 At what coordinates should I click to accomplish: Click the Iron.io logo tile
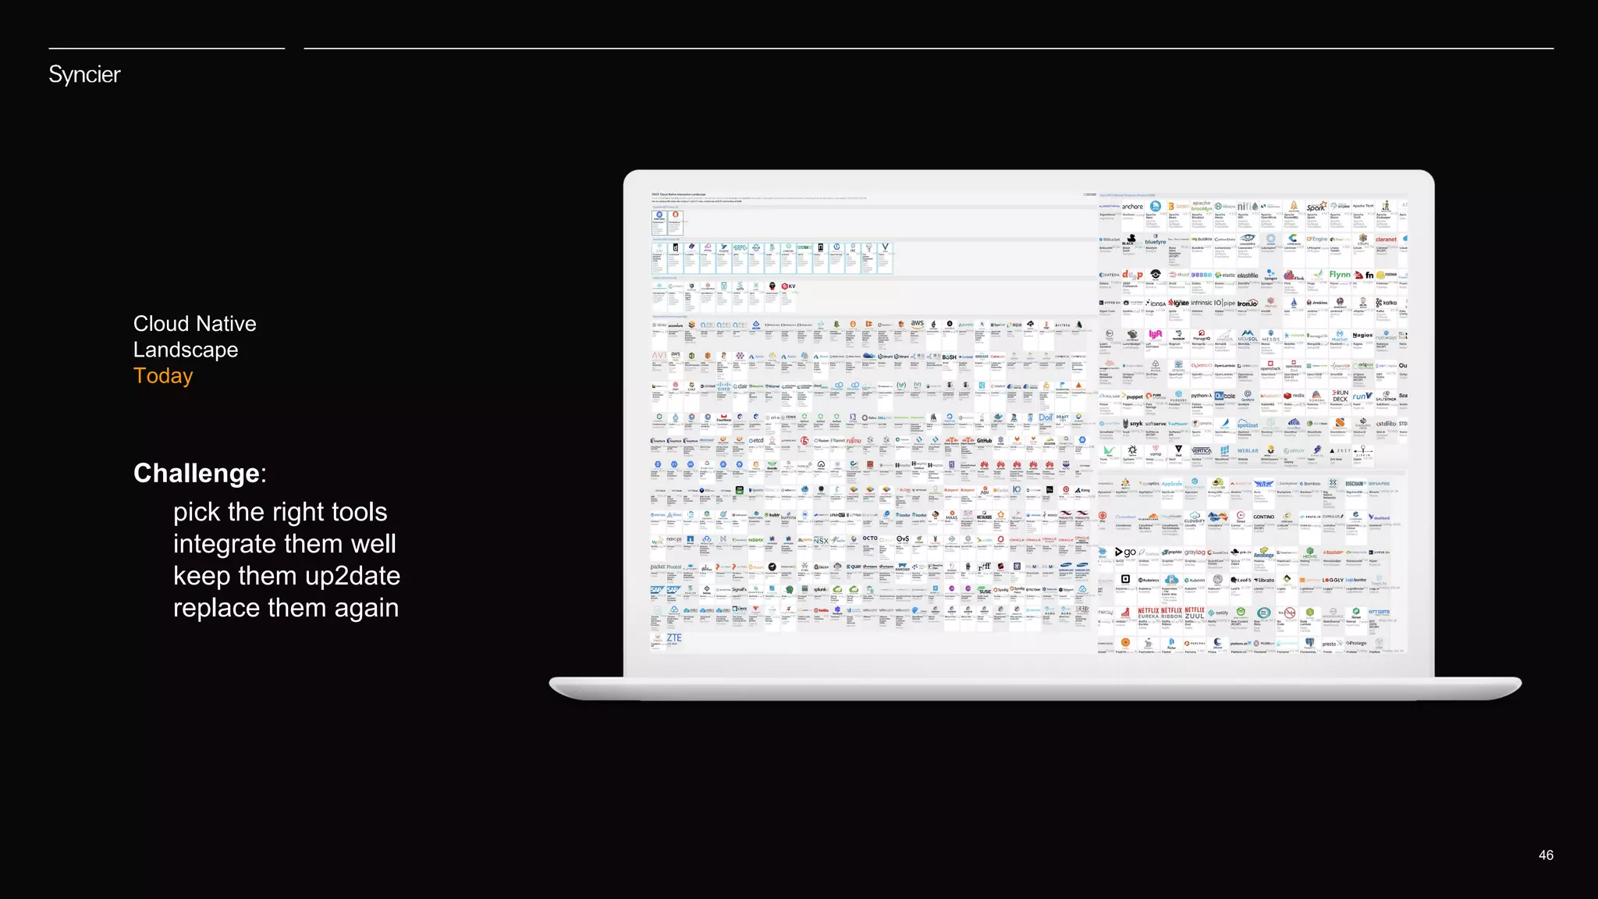point(1247,304)
